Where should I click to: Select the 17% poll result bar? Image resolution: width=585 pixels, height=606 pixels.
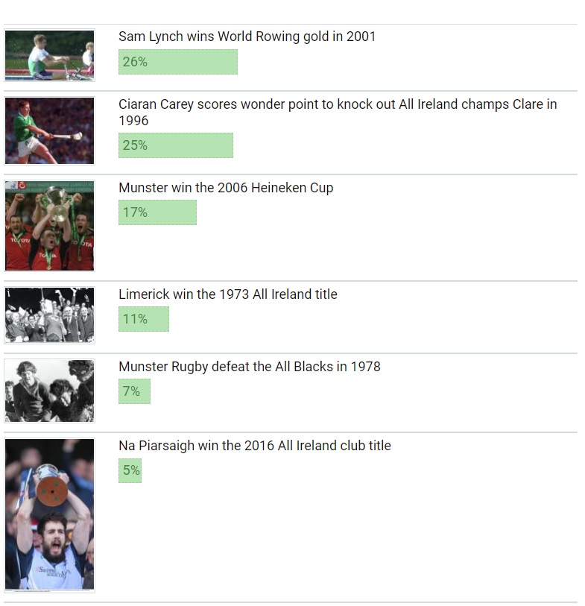pos(157,212)
